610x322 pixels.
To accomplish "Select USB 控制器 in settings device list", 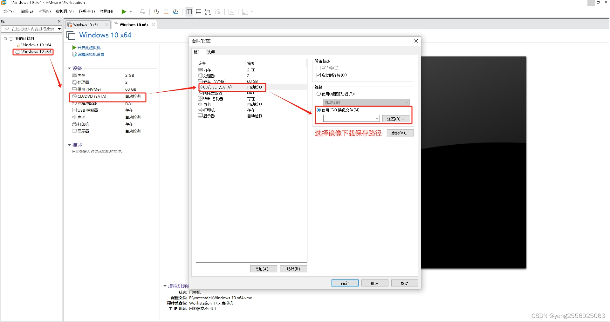I will pos(252,99).
